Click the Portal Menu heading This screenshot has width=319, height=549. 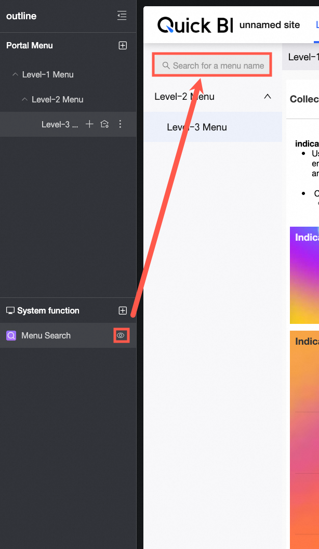point(30,46)
